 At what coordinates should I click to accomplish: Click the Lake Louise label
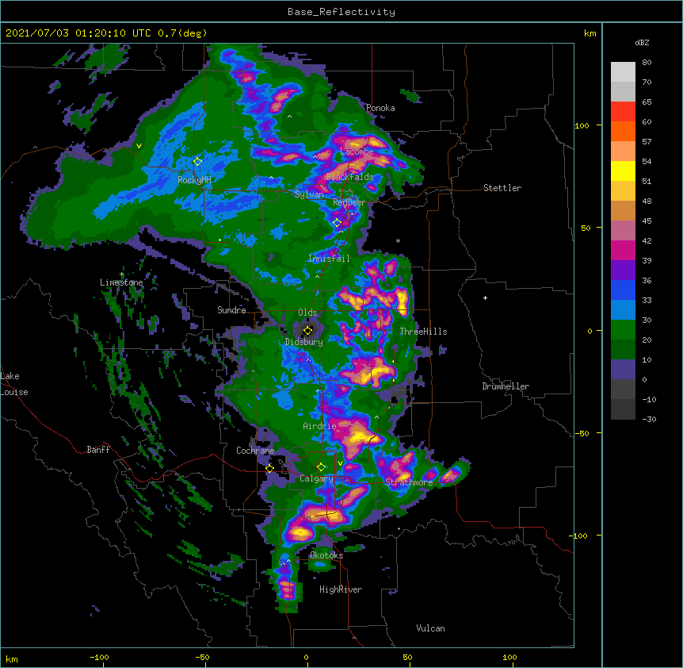tap(14, 384)
